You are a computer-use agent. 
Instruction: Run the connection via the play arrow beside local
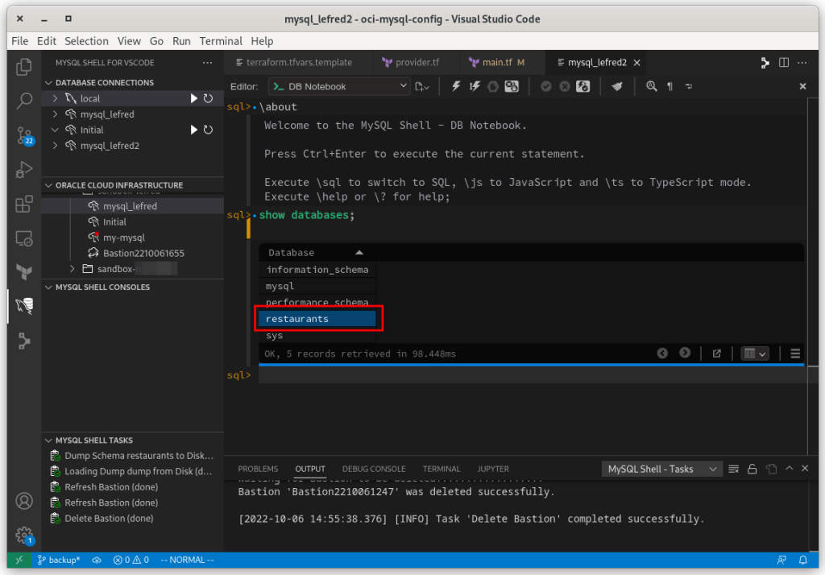[x=194, y=98]
